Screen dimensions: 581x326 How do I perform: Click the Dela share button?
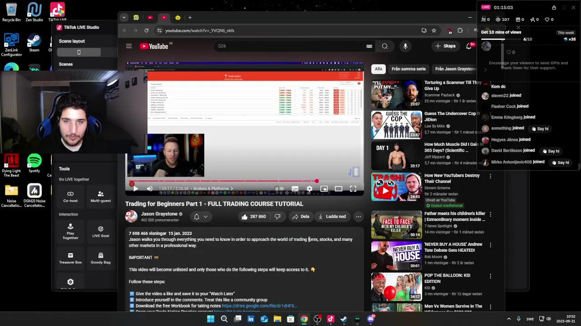pyautogui.click(x=300, y=217)
